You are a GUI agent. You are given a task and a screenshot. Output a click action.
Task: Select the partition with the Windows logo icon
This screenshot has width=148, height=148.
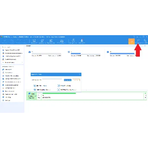69,52
